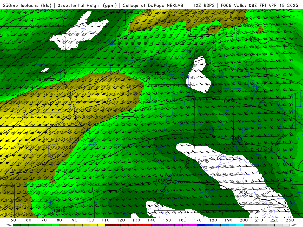Click the 200 label on the color scale
The height and width of the screenshot is (227, 303).
tap(244, 220)
